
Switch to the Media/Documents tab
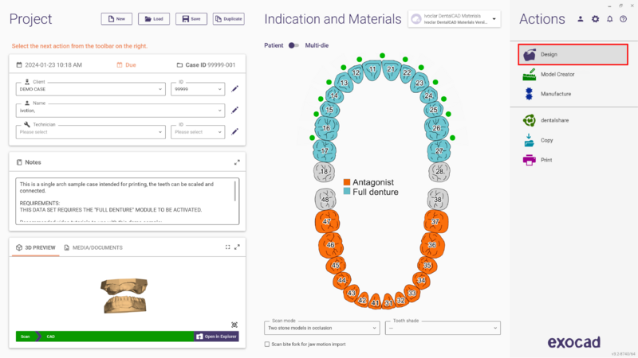[93, 247]
